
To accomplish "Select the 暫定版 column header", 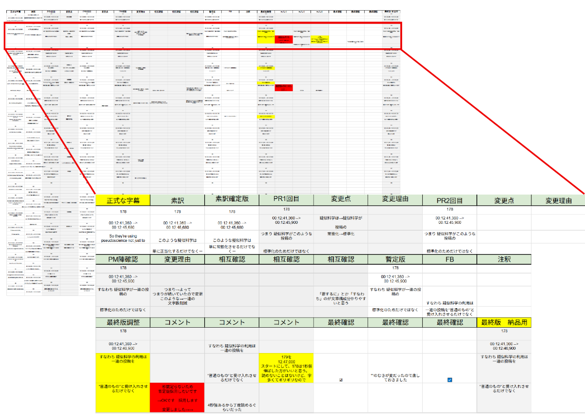I will pos(395,260).
